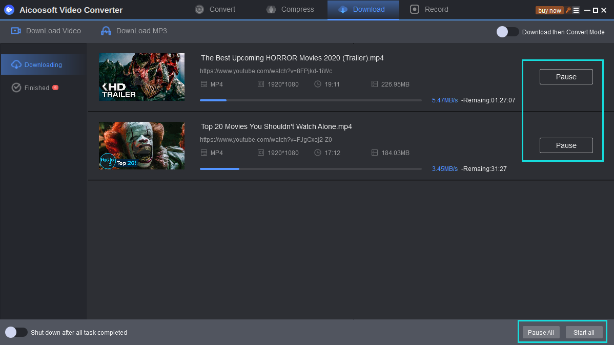
Task: Click the title The Best Upcoming HORROR Movies
Action: pos(292,58)
